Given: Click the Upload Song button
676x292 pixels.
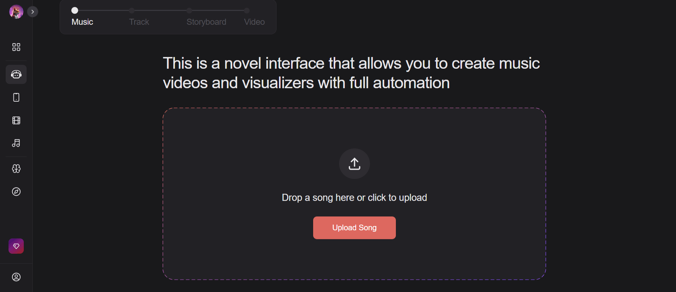Looking at the screenshot, I should [354, 228].
